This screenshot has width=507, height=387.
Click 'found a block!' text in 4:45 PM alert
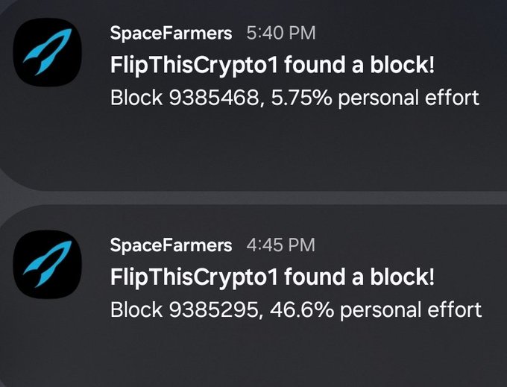pos(359,277)
